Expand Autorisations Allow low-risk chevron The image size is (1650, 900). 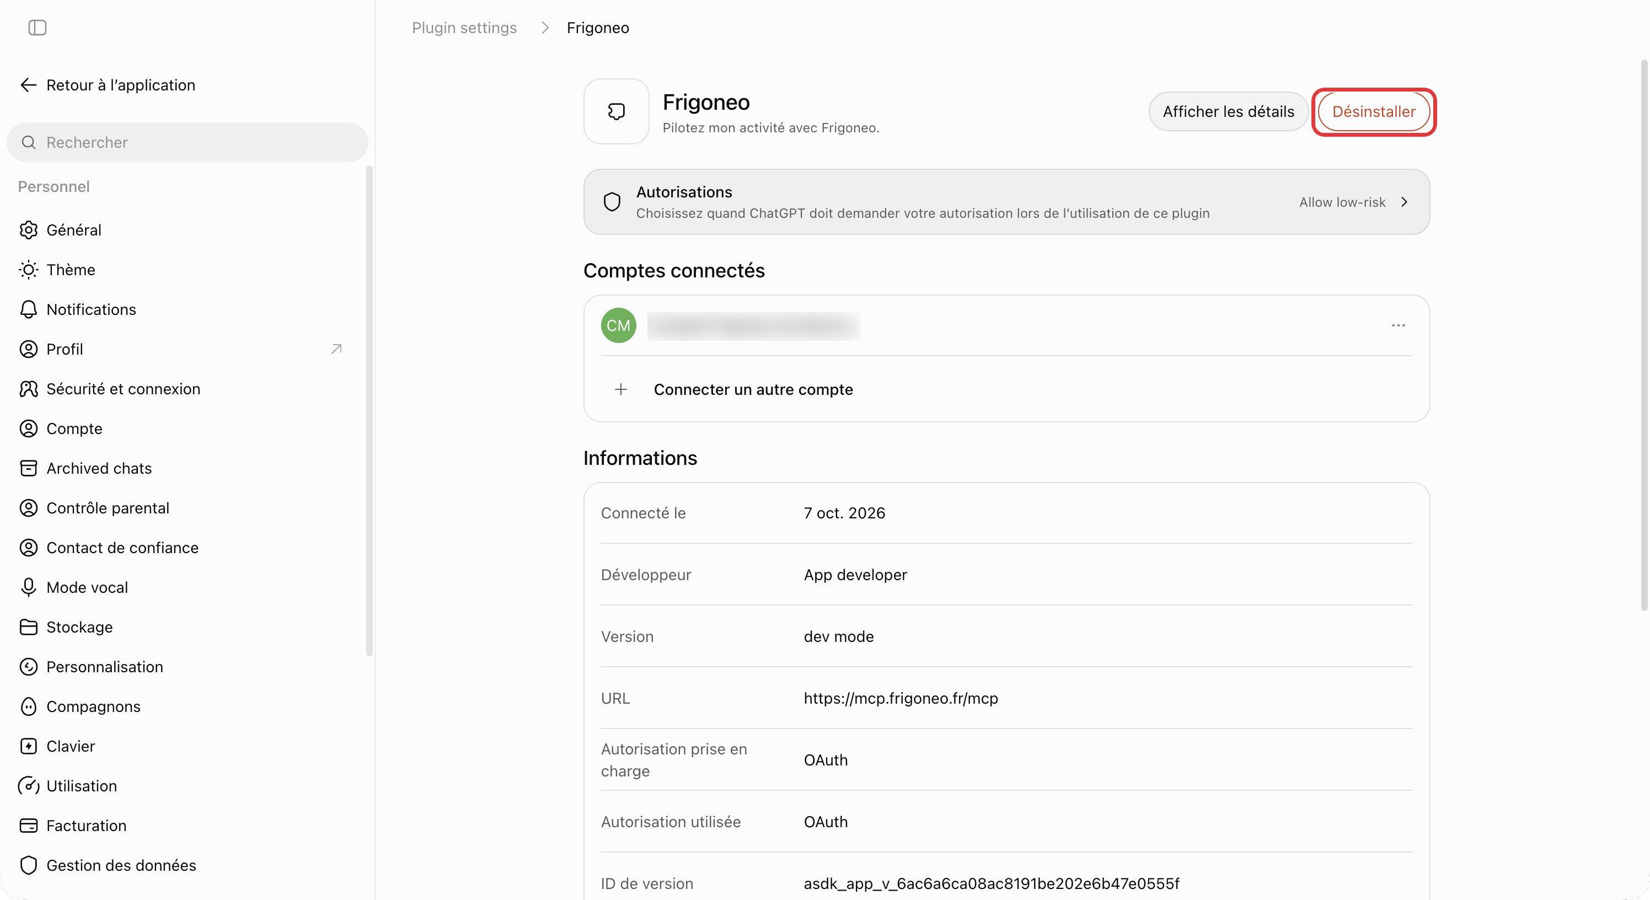coord(1404,202)
